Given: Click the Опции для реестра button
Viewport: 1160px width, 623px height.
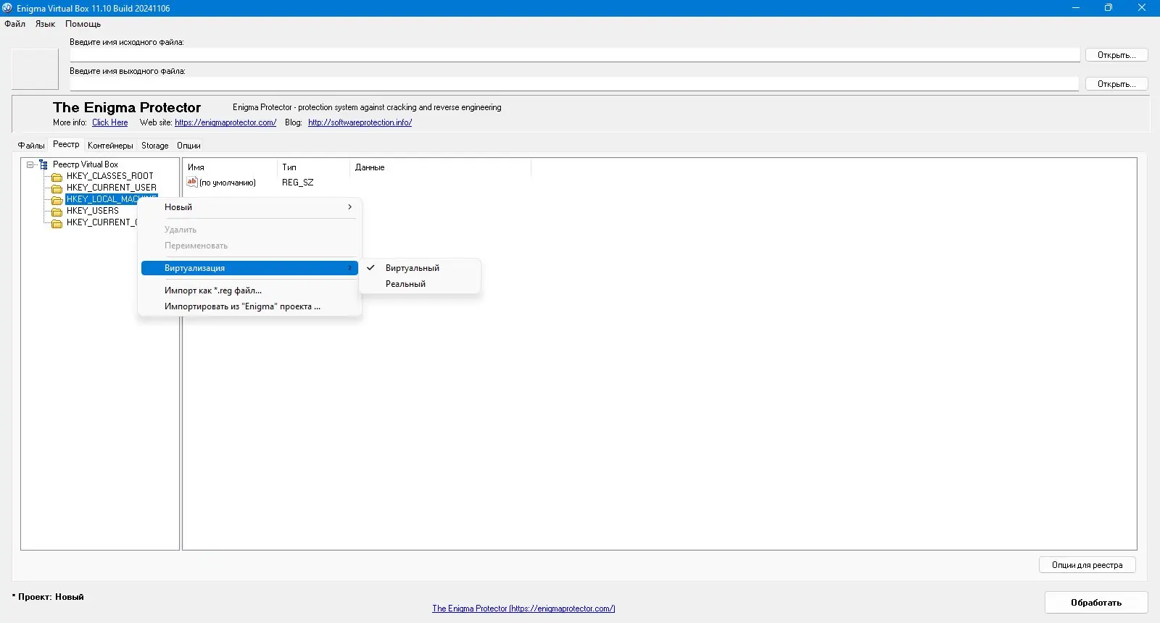Looking at the screenshot, I should (1087, 565).
